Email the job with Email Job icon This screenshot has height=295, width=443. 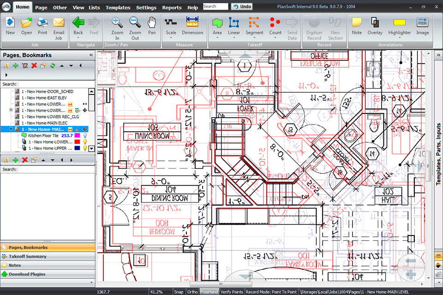click(59, 28)
